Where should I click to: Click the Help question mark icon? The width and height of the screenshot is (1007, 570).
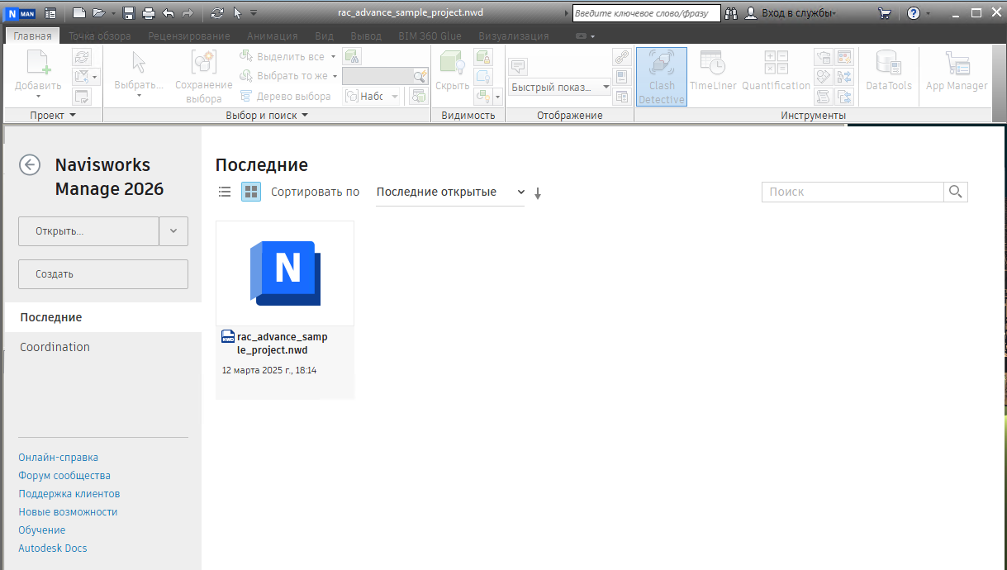[x=913, y=13]
